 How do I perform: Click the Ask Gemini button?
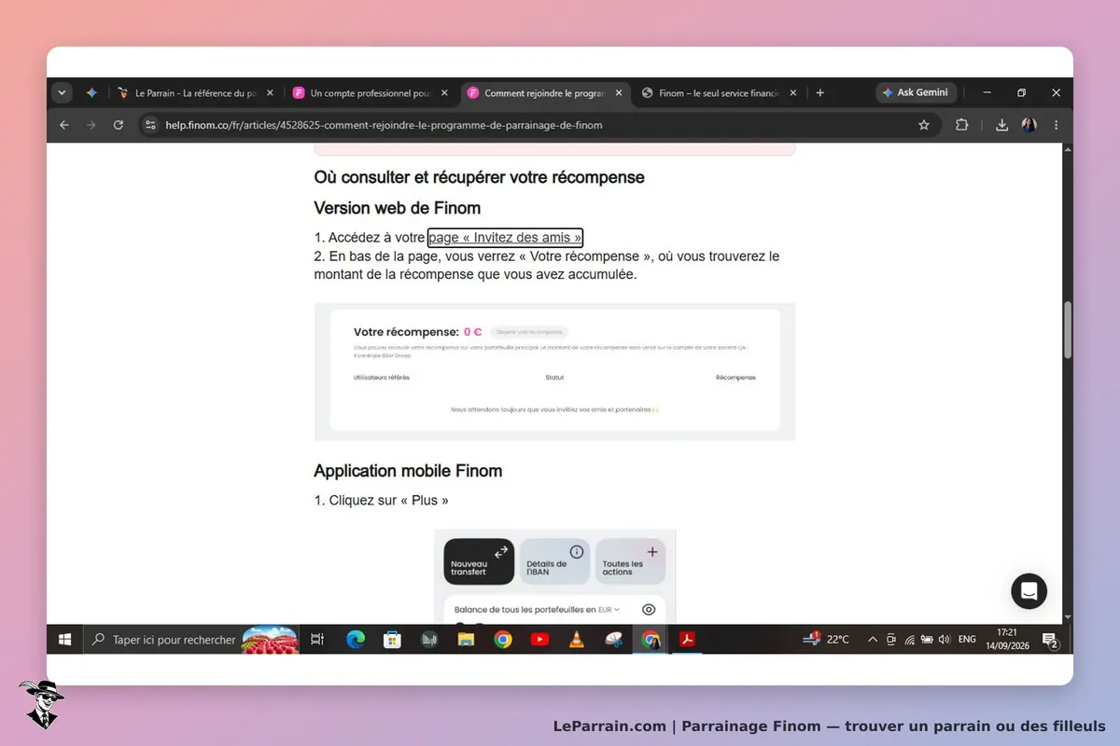click(916, 93)
